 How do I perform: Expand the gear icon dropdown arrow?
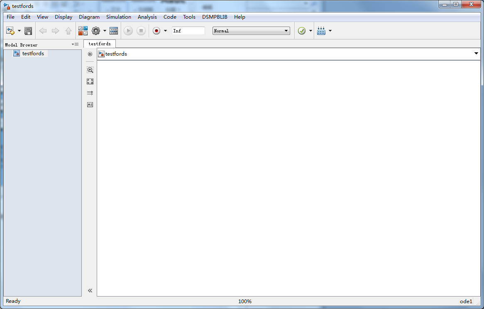pos(105,31)
